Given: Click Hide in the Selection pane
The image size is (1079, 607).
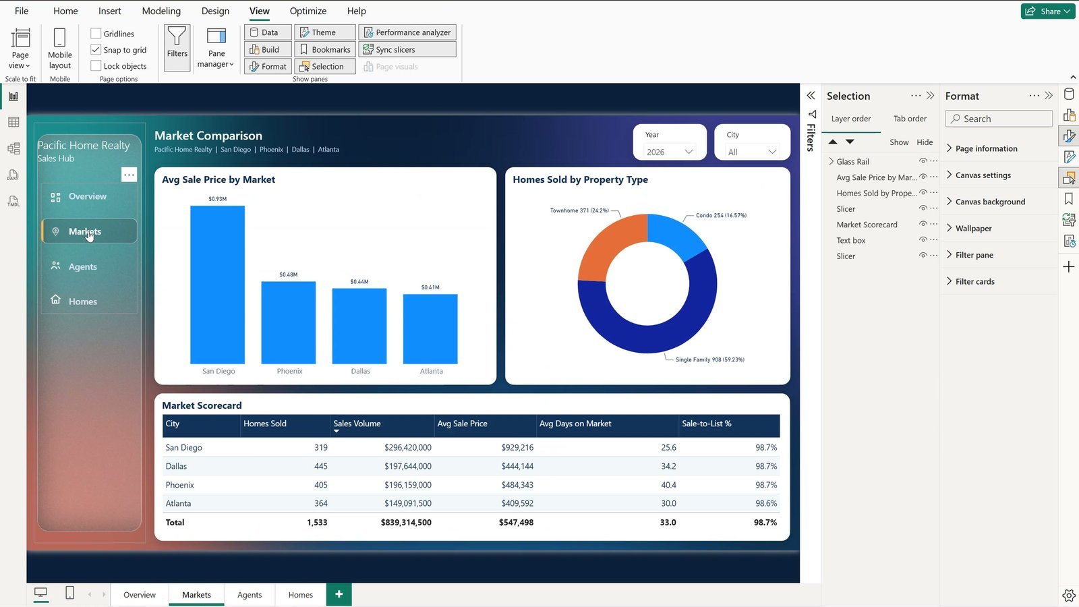Looking at the screenshot, I should 925,142.
